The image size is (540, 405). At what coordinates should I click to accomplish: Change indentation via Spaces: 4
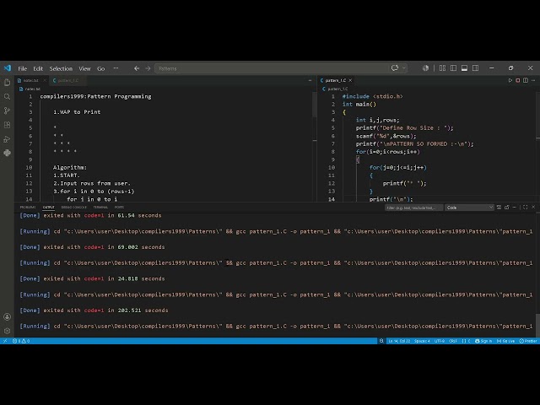[x=422, y=341]
